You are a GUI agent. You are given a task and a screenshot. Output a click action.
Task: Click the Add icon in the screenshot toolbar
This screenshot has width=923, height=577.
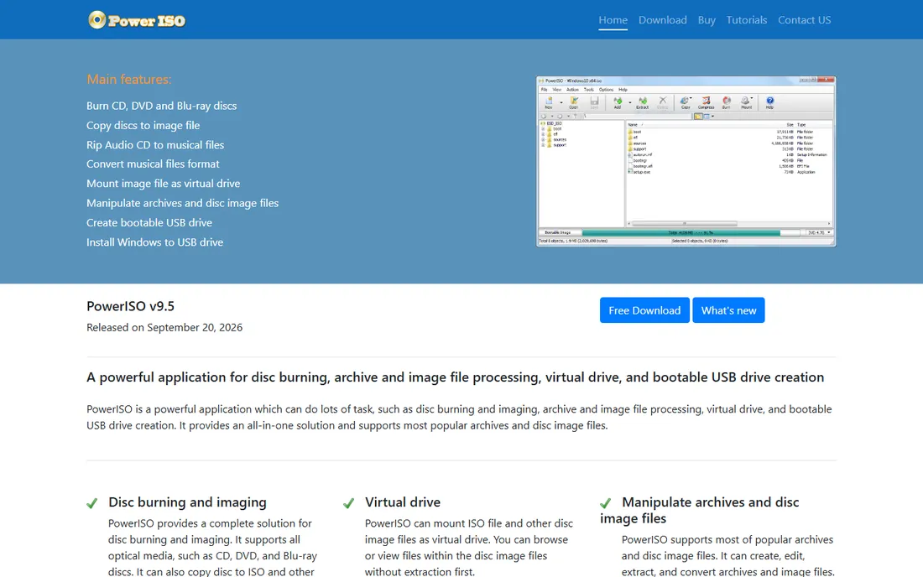pos(618,102)
